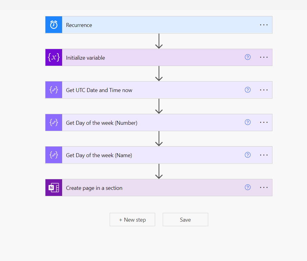Viewport: 307px width, 261px height.
Task: Open the Initialize variable options menu
Action: [x=264, y=57]
